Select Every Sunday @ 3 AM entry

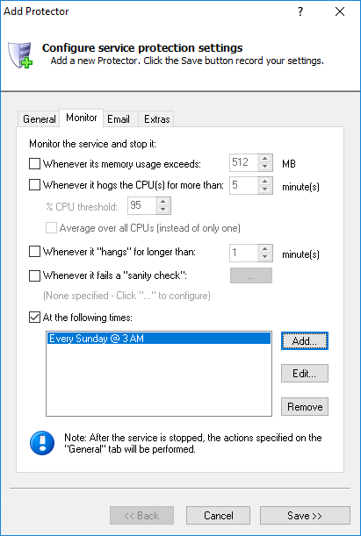point(159,339)
